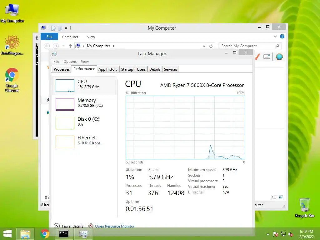Open Chrome from the taskbar

point(45,234)
